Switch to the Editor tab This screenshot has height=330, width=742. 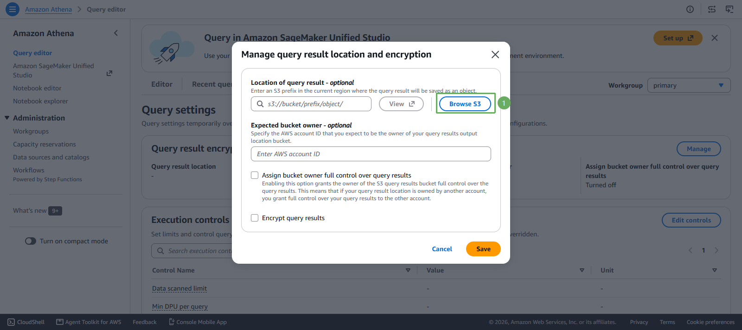pyautogui.click(x=162, y=84)
